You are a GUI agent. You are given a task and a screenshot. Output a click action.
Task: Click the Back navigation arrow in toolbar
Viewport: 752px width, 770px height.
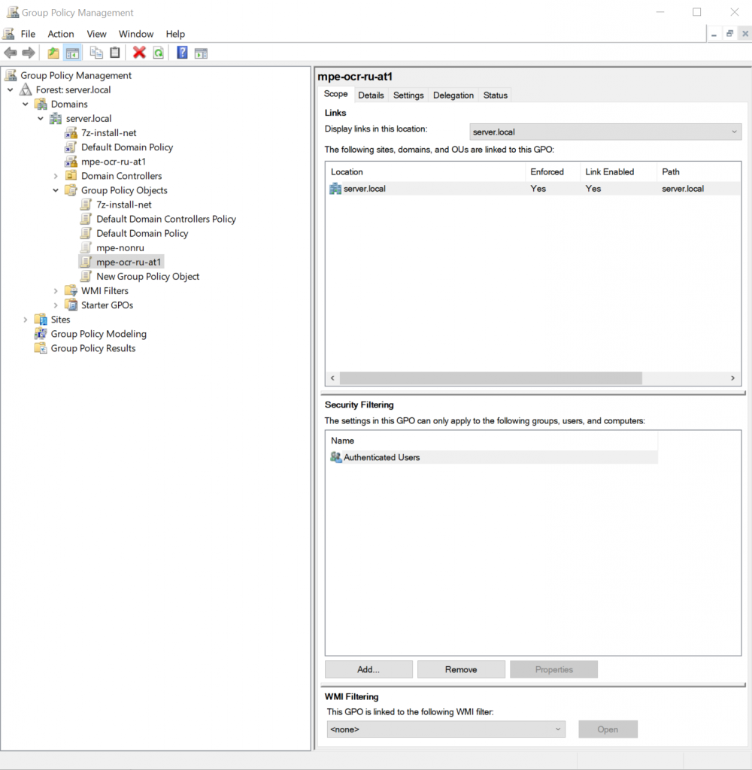pos(11,53)
